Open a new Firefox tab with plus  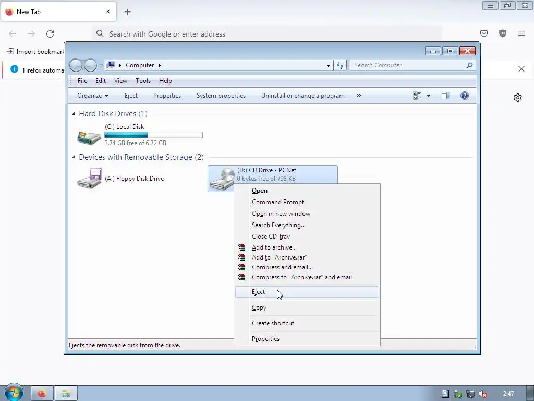coord(128,12)
